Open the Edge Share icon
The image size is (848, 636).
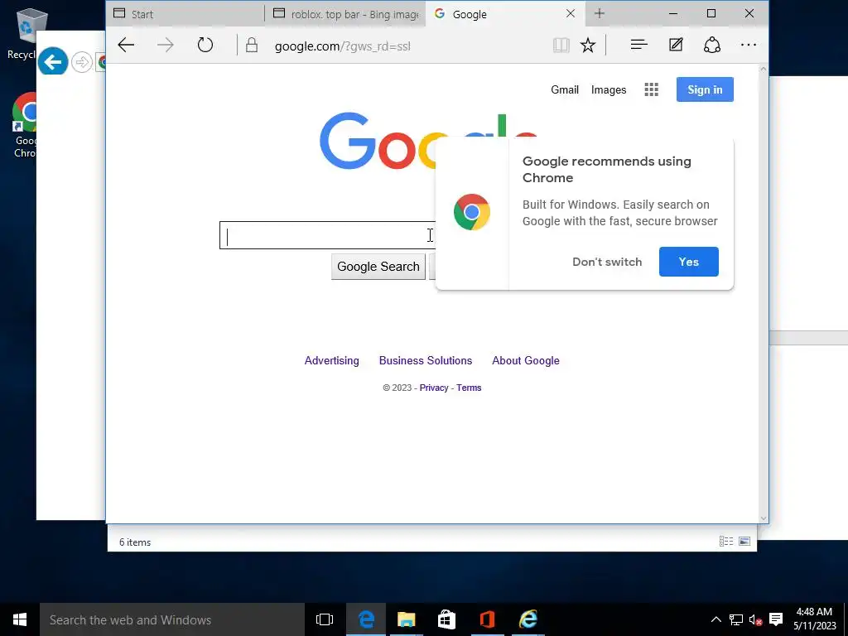711,45
